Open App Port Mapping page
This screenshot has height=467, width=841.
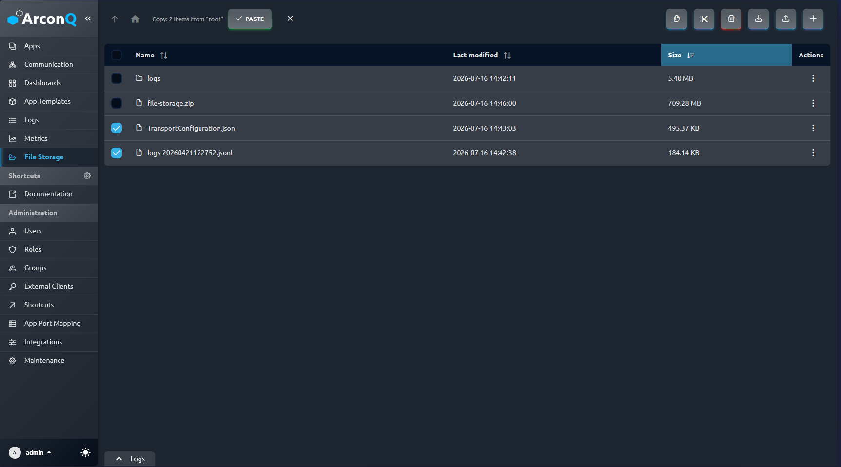click(49, 323)
